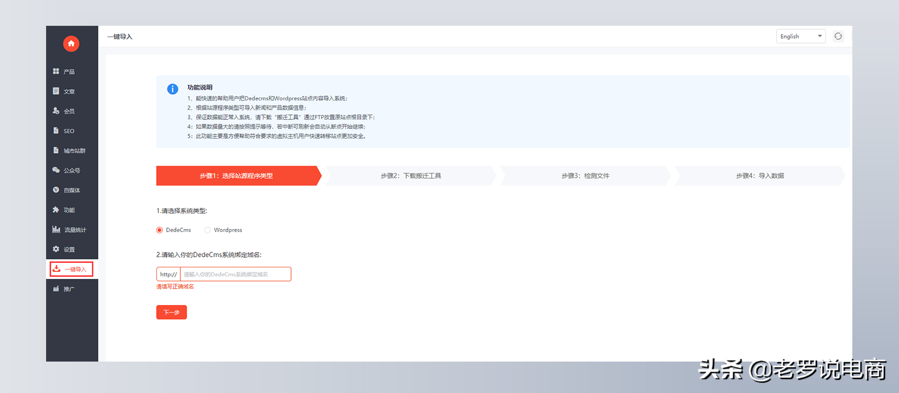Open 会员 members sidebar icon
Image resolution: width=899 pixels, height=393 pixels.
pos(56,111)
